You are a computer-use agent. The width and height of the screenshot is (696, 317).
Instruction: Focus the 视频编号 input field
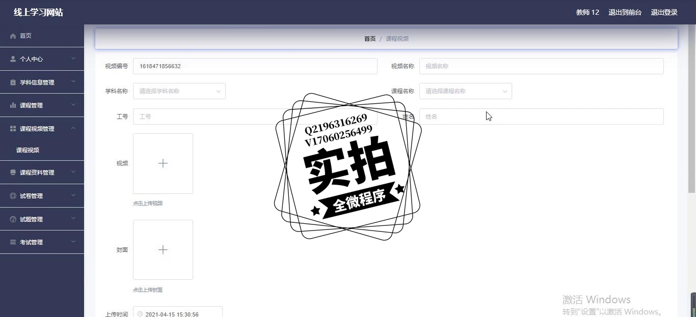pos(255,66)
